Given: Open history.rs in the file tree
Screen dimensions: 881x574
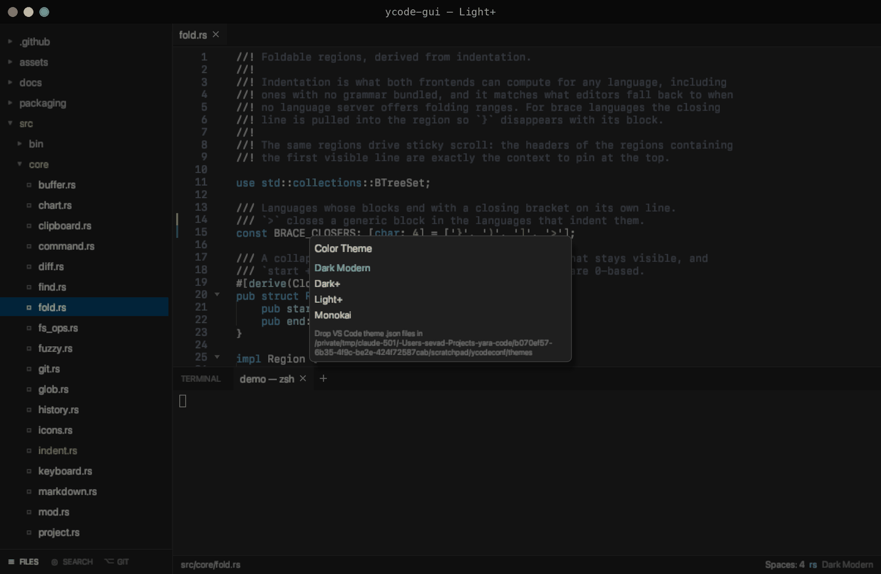Looking at the screenshot, I should point(59,410).
